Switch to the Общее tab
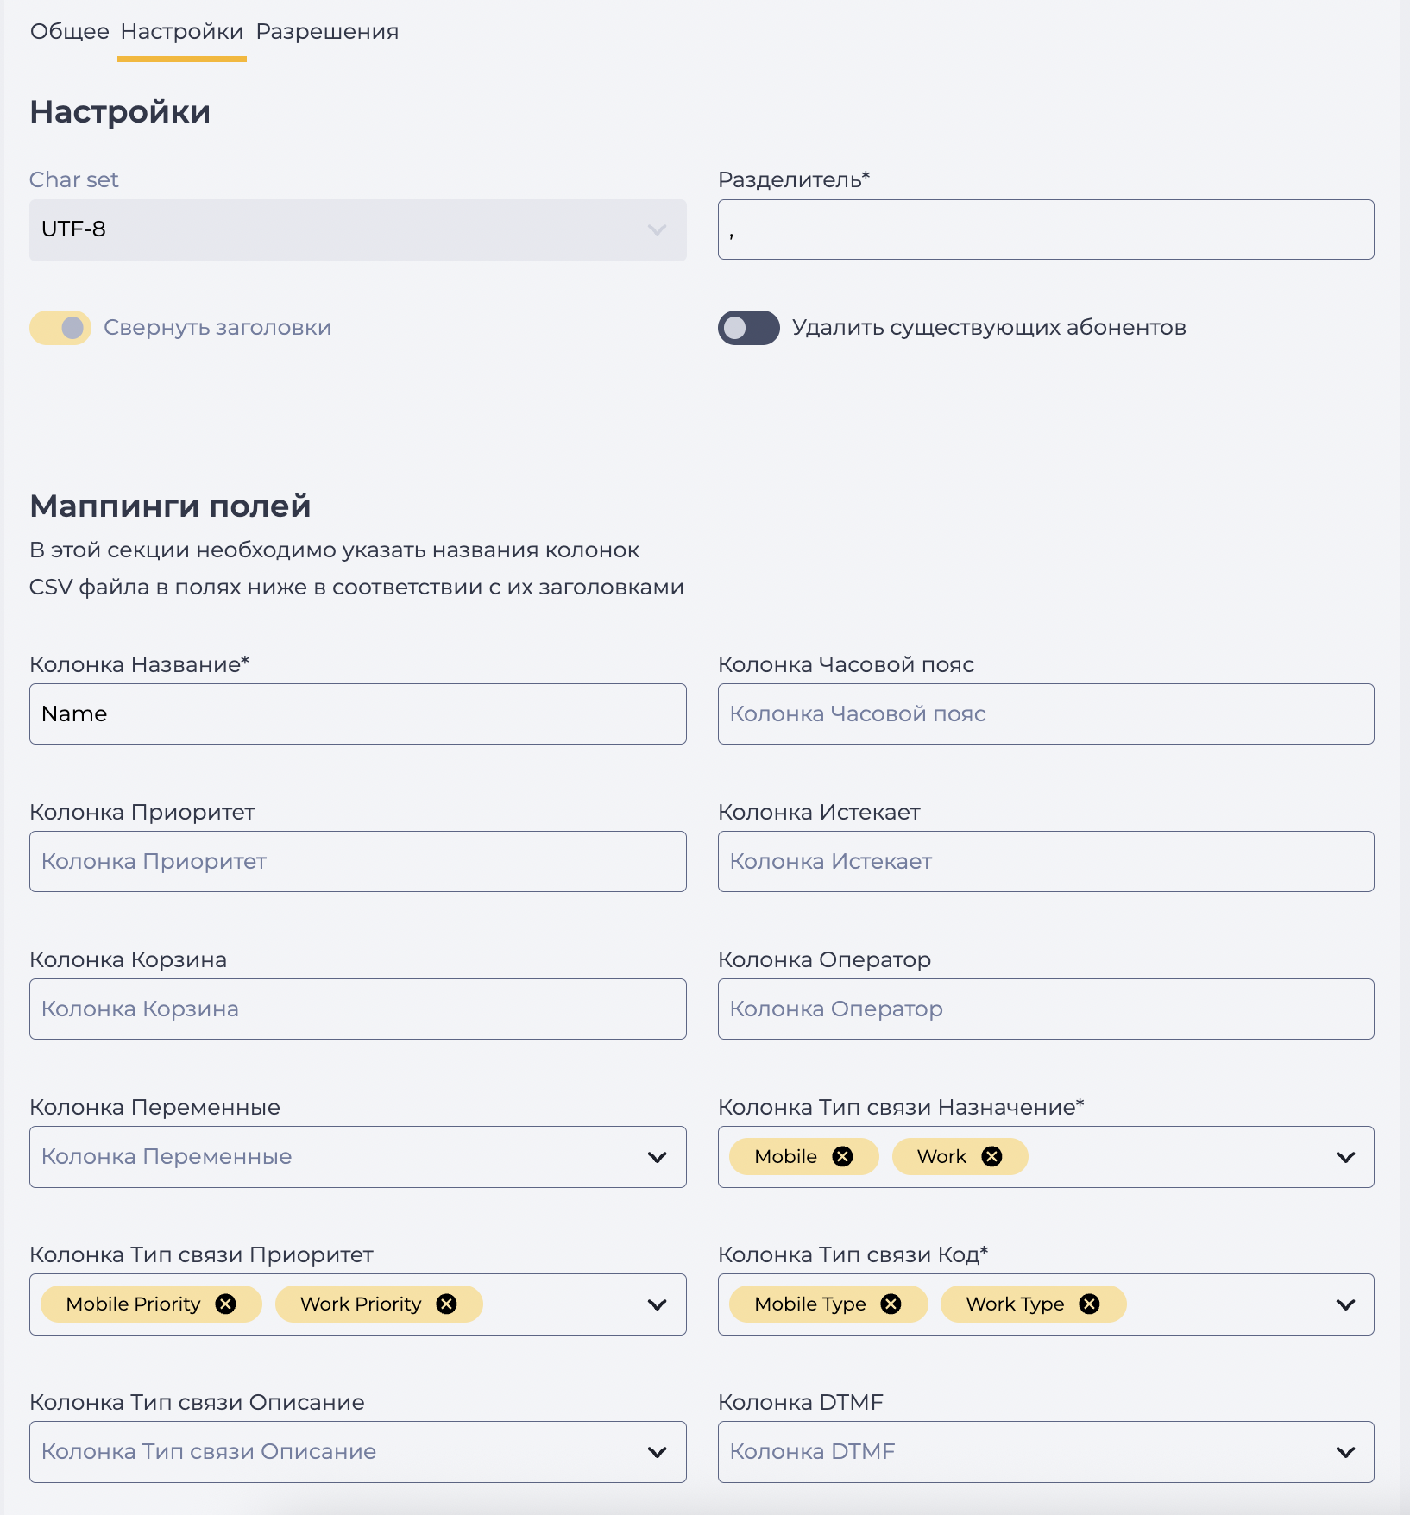 (x=70, y=32)
